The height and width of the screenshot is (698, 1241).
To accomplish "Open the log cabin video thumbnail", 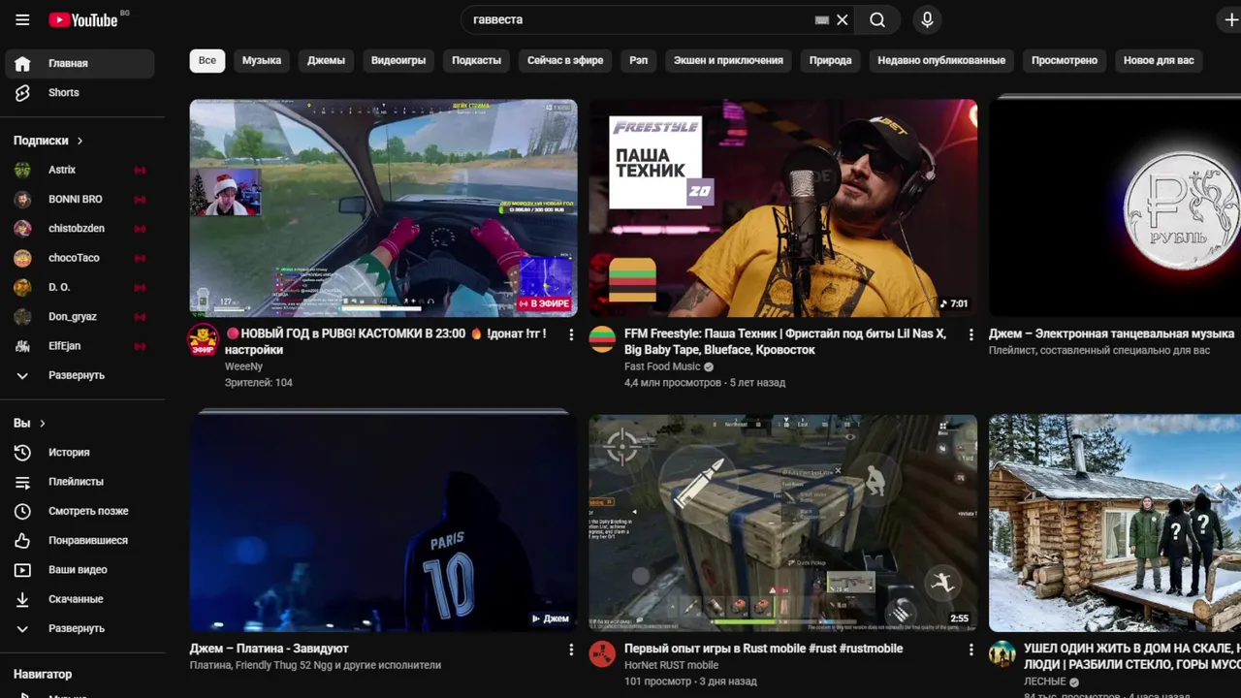I will point(1115,523).
